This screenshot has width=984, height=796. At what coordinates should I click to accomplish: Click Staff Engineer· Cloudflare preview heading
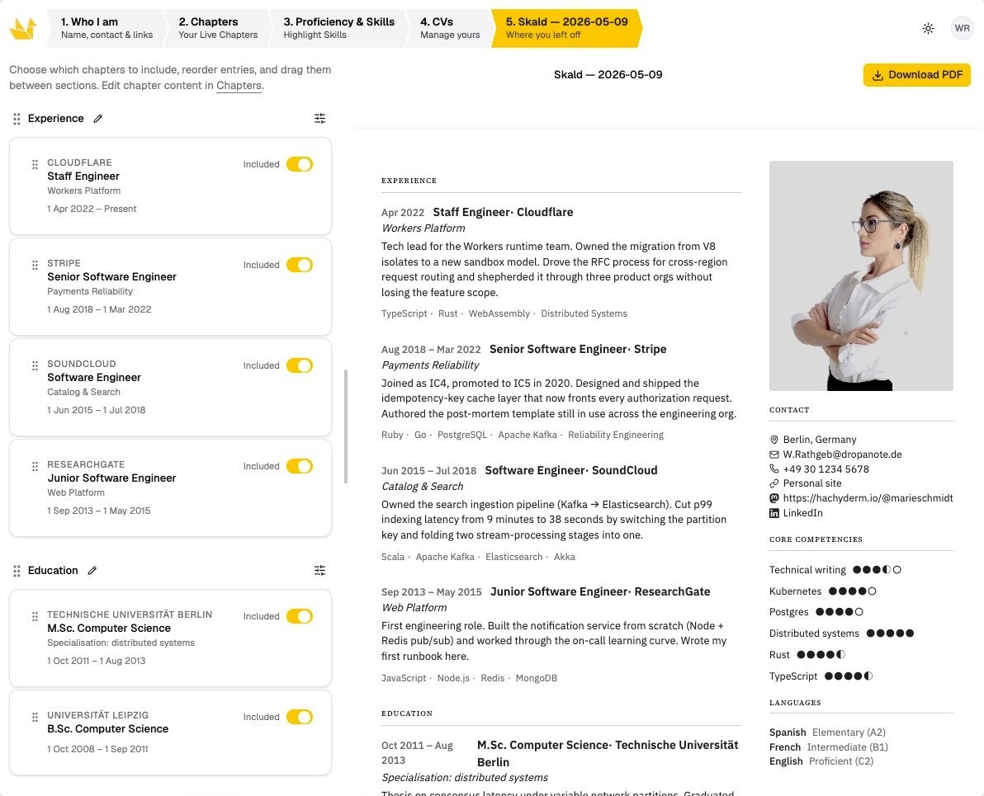coord(503,212)
